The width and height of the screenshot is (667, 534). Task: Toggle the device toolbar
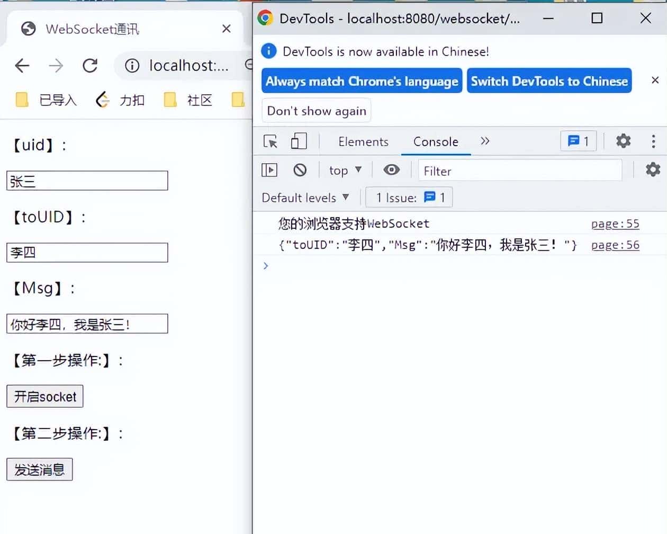[x=299, y=141]
